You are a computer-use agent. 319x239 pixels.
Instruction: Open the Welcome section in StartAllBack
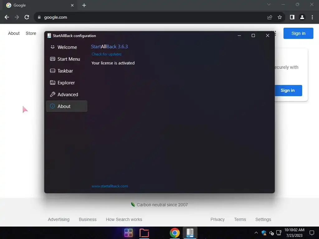click(x=67, y=47)
